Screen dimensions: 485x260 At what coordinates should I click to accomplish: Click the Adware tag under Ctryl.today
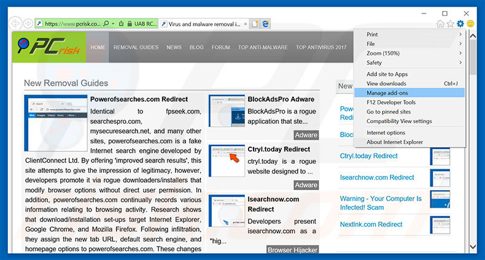coord(306,185)
